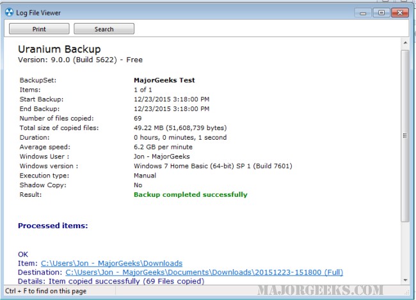Click the scrollbar down arrow
Screen dimensions: 416x300
tap(405, 280)
